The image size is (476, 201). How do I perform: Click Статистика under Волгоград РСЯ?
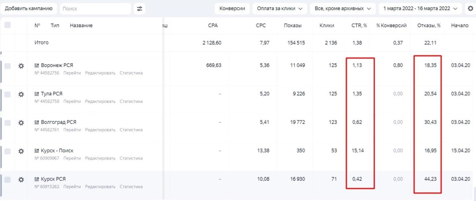point(131,130)
